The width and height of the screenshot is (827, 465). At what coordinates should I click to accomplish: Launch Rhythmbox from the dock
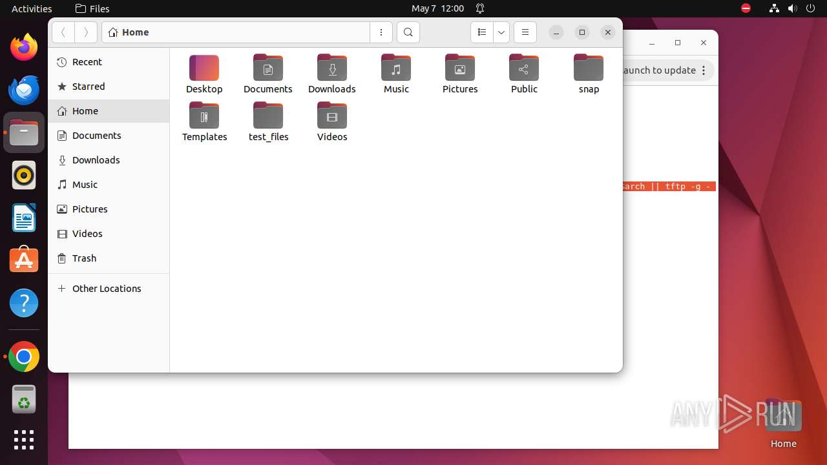click(24, 175)
